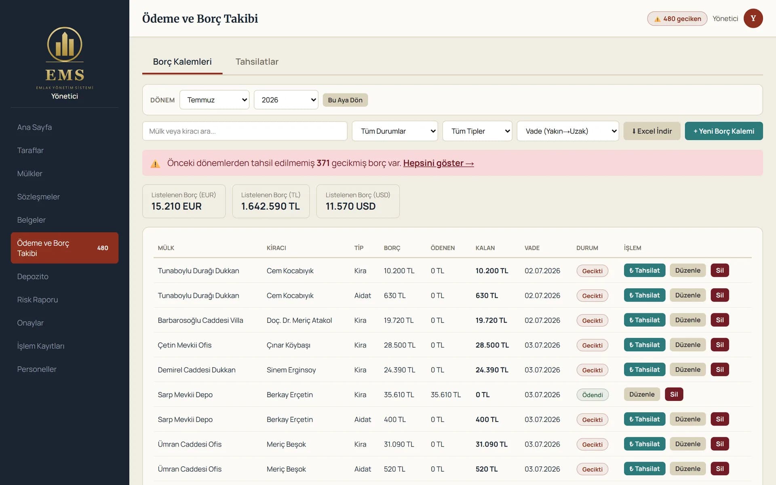Click tenant name Doç. Dr. Meriç Atakol
Image resolution: width=776 pixels, height=485 pixels.
(299, 321)
